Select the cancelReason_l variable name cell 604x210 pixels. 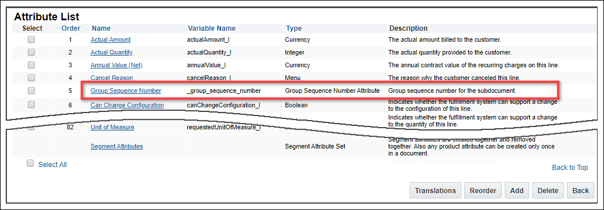click(x=209, y=78)
